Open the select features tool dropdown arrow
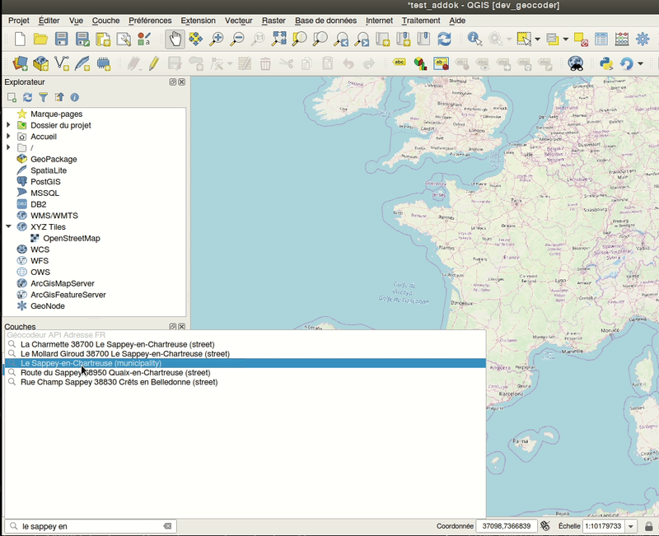The height and width of the screenshot is (536, 659). point(538,39)
